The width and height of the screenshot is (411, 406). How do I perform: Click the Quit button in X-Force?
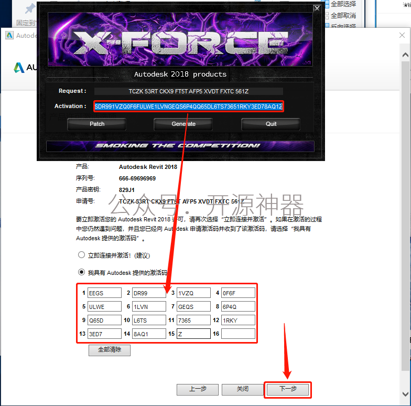coord(271,124)
